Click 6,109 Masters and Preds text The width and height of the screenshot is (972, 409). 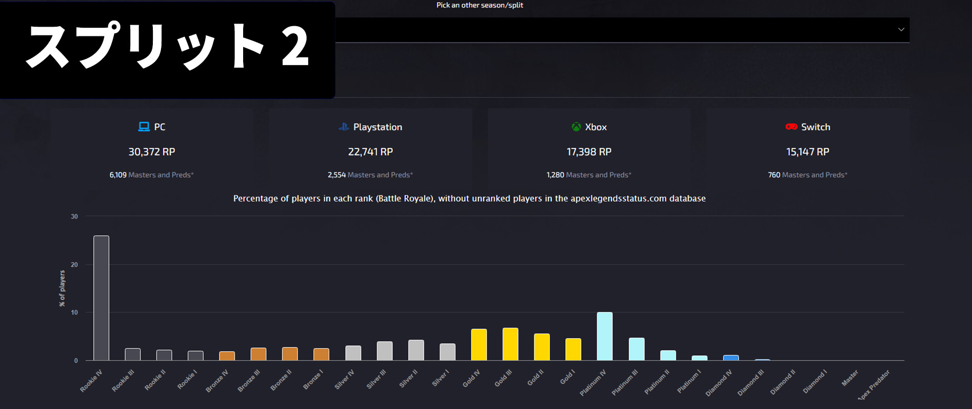coord(151,175)
